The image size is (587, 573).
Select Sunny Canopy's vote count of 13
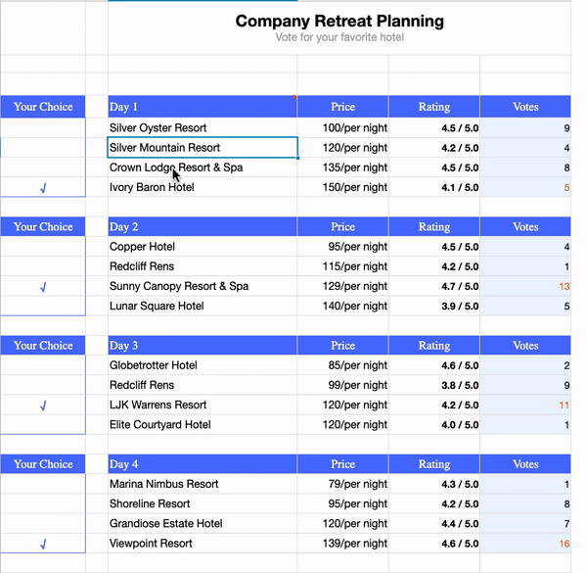[525, 287]
